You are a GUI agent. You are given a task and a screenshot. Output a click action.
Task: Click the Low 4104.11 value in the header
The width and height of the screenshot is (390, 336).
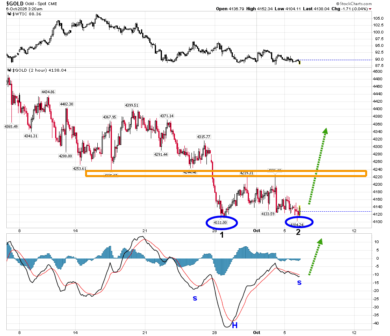[x=288, y=9]
